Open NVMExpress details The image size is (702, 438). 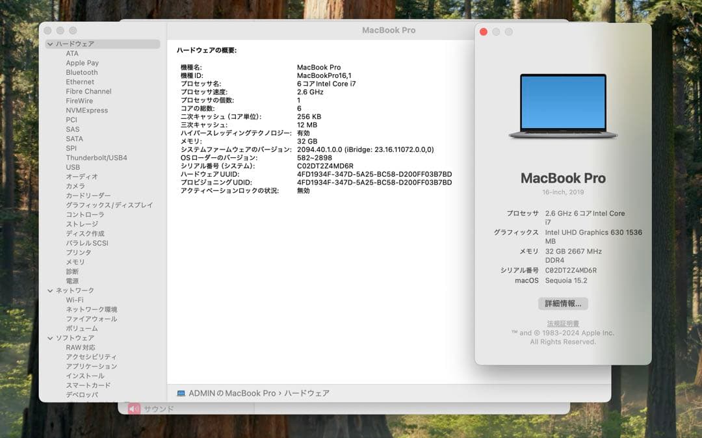click(87, 110)
